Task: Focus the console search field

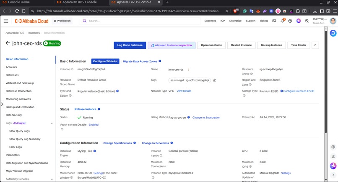Action: click(x=140, y=21)
